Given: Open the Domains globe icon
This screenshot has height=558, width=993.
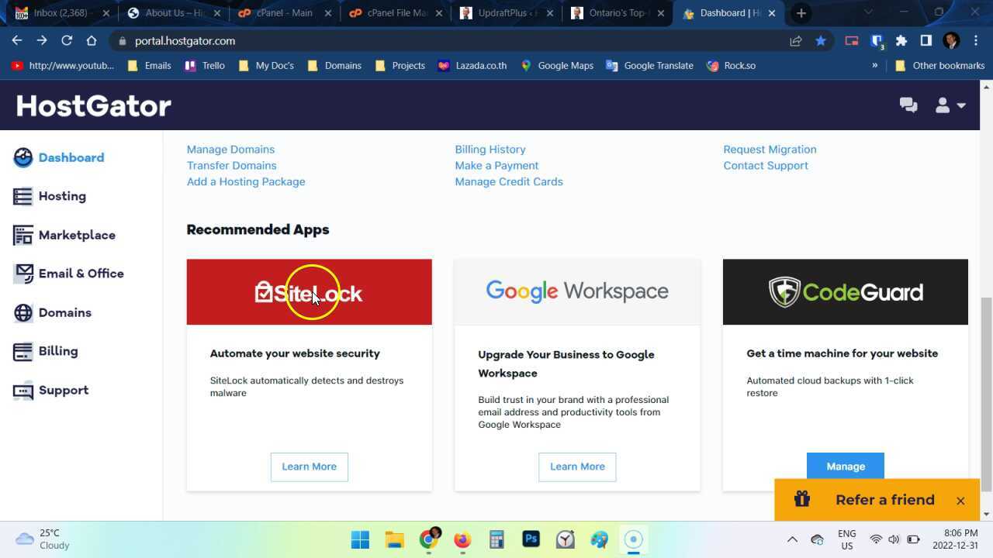Looking at the screenshot, I should [x=23, y=312].
